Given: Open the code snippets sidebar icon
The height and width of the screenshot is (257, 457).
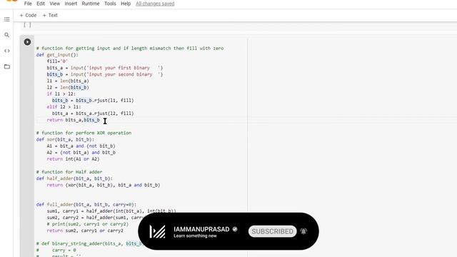Looking at the screenshot, I should [x=7, y=51].
